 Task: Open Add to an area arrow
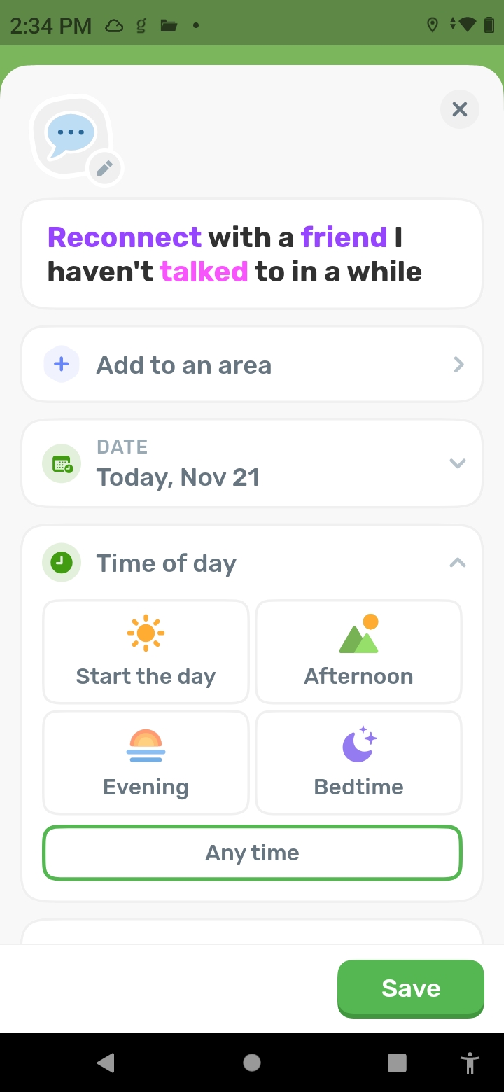point(458,365)
